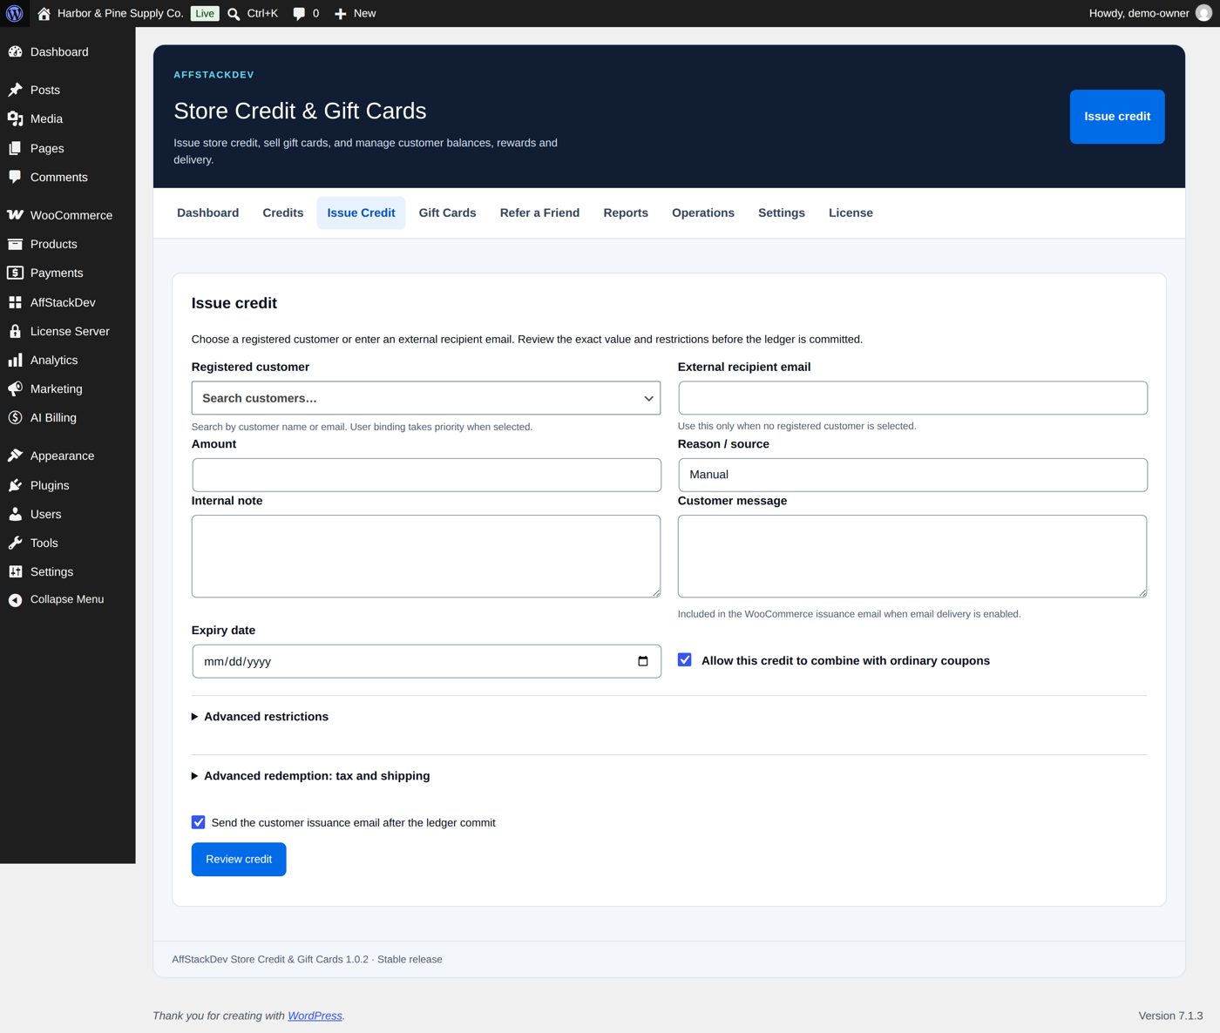
Task: Click the External recipient email field
Action: coord(912,398)
